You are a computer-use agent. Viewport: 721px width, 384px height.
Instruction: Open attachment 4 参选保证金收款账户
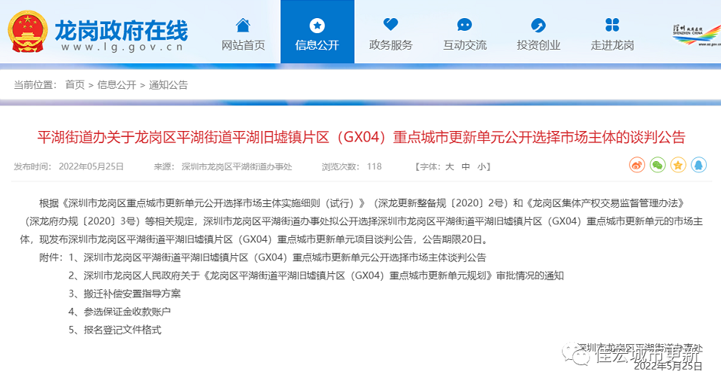point(126,312)
